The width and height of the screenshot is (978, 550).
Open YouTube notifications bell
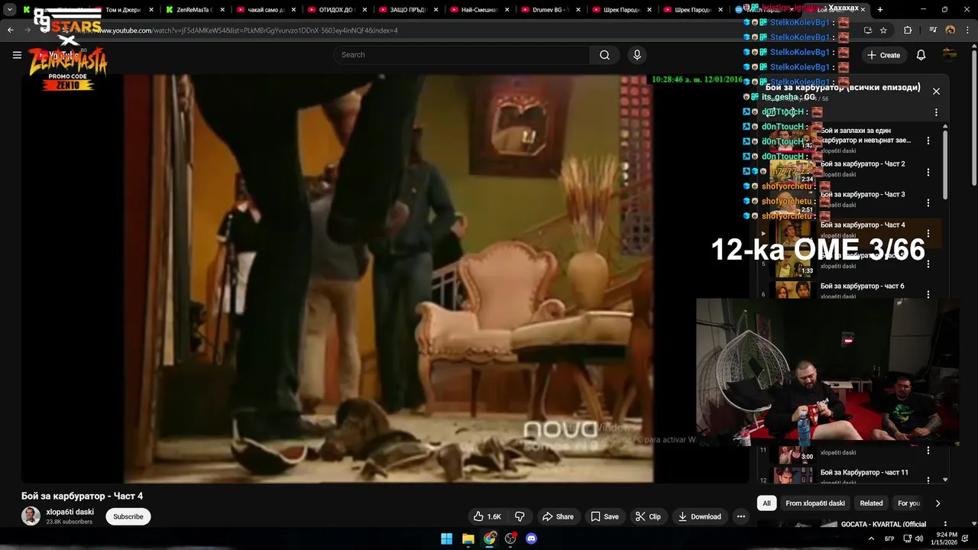921,55
